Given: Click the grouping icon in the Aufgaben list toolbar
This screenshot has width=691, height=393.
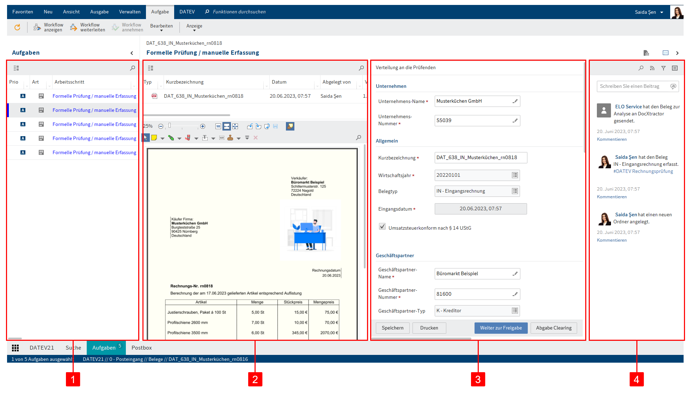Looking at the screenshot, I should click(16, 68).
